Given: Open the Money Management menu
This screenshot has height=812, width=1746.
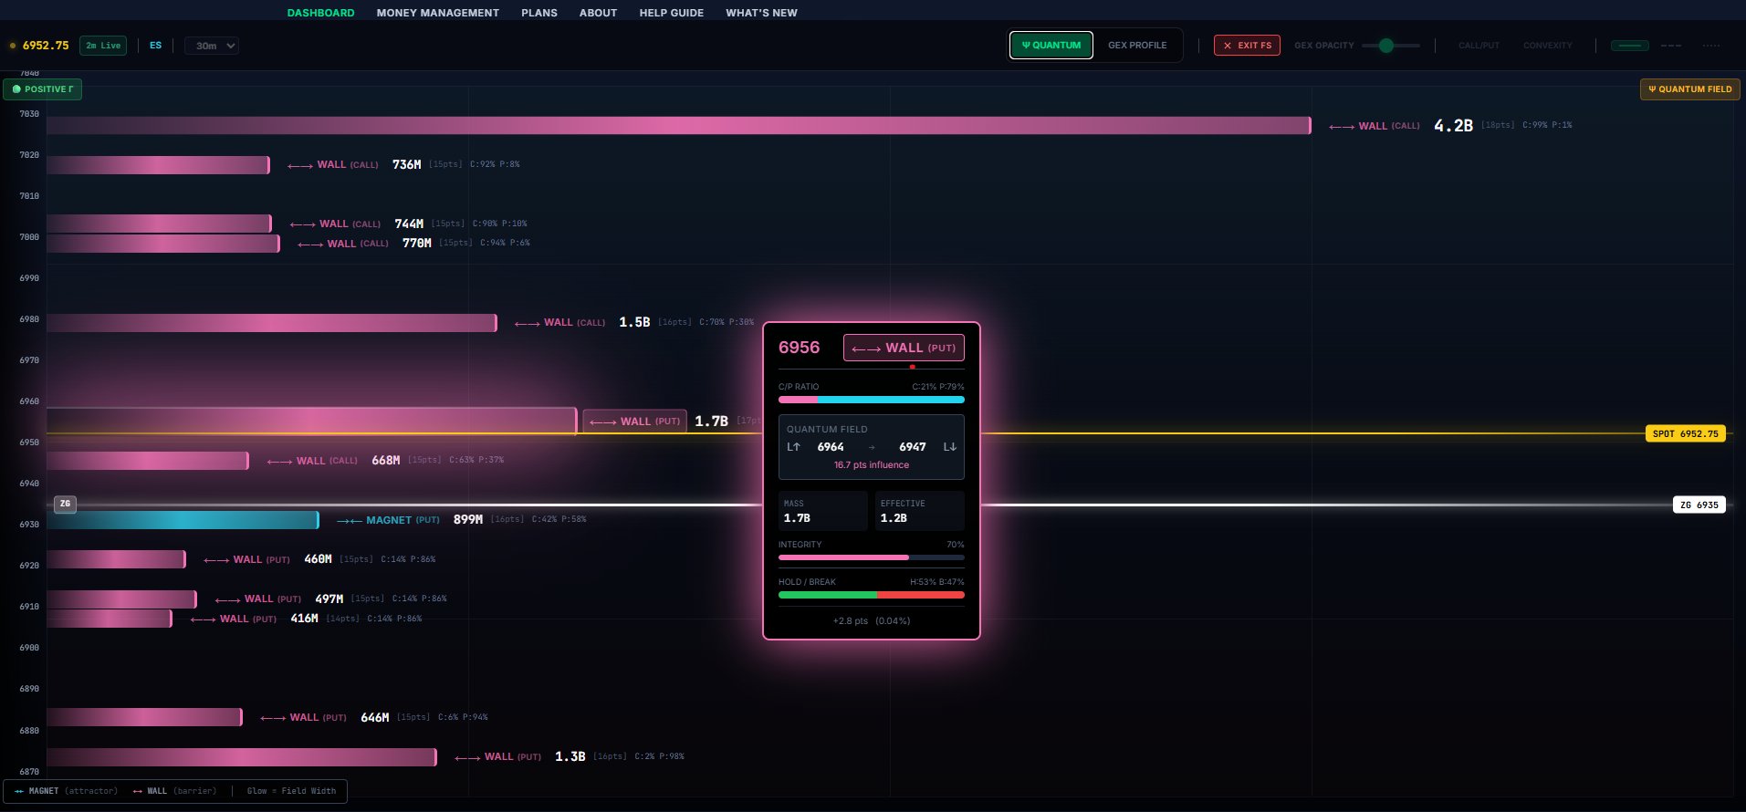Looking at the screenshot, I should click(x=437, y=13).
